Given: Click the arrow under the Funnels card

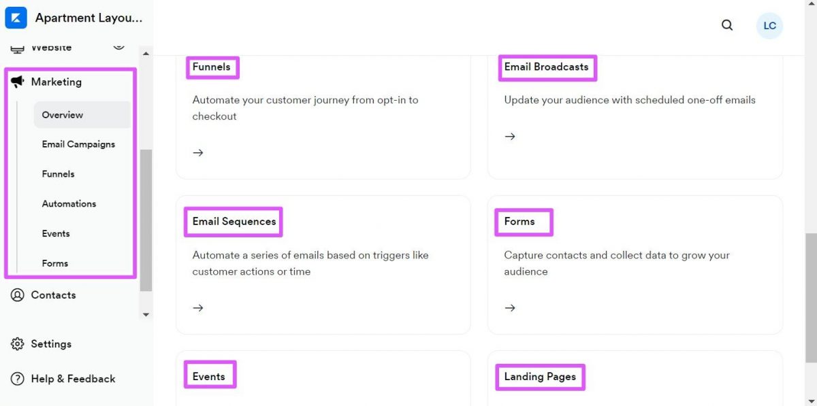Looking at the screenshot, I should pyautogui.click(x=198, y=152).
